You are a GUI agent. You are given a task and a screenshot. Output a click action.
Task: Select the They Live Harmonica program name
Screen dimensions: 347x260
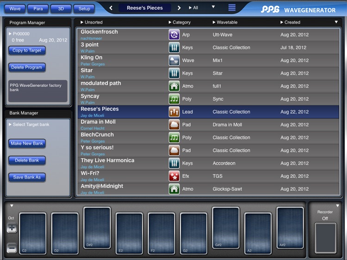[107, 160]
